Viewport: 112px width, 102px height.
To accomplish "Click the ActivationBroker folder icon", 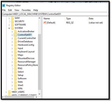I will (16, 31).
